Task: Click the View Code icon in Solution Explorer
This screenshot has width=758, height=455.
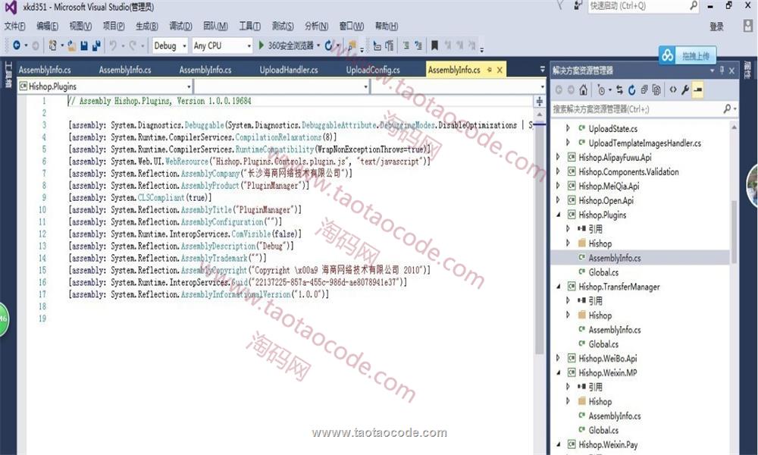Action: point(672,90)
